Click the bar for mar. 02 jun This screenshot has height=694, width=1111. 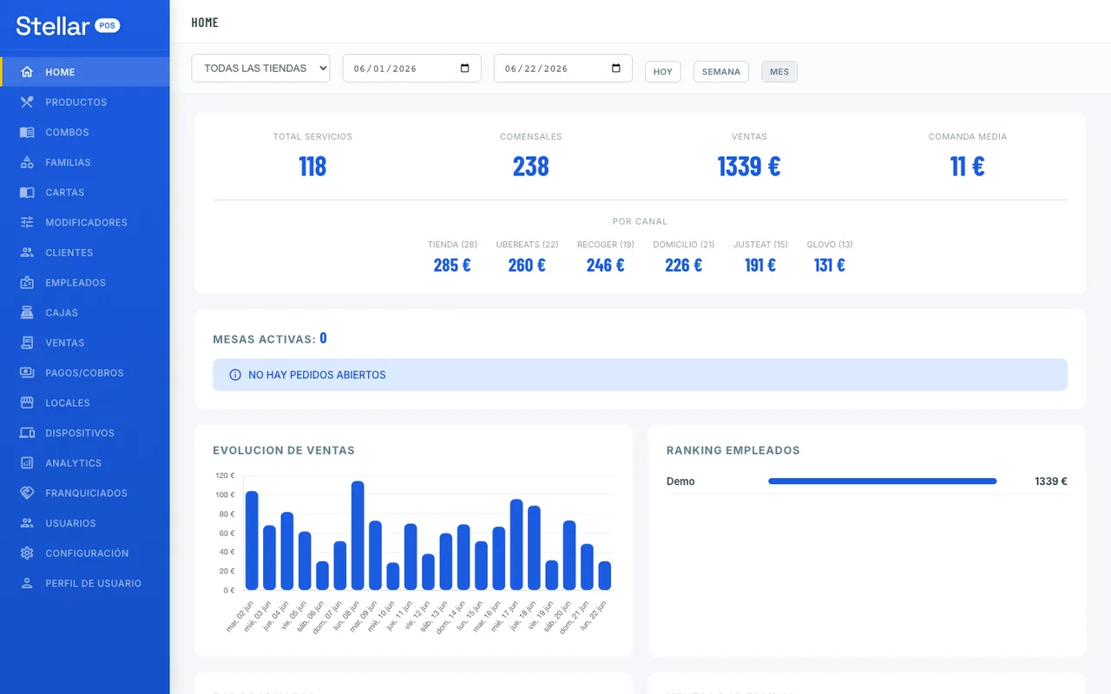[x=252, y=540]
